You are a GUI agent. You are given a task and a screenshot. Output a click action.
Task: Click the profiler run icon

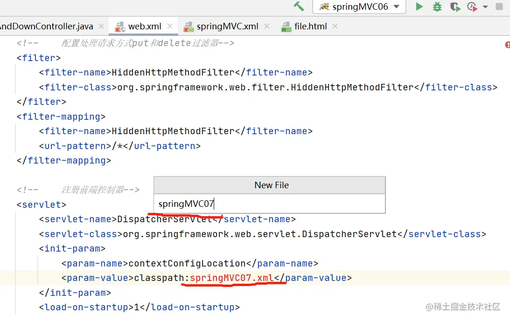472,7
